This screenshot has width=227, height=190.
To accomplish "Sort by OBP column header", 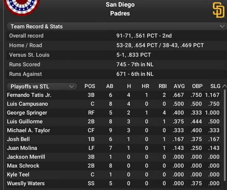I will pos(197,86).
